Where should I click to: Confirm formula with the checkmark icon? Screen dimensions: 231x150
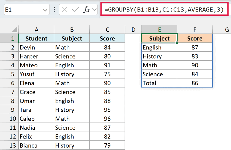coord(75,10)
